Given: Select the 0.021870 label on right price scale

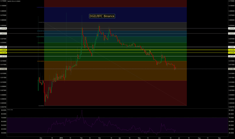Looking at the screenshot, I should pyautogui.click(x=231, y=56).
